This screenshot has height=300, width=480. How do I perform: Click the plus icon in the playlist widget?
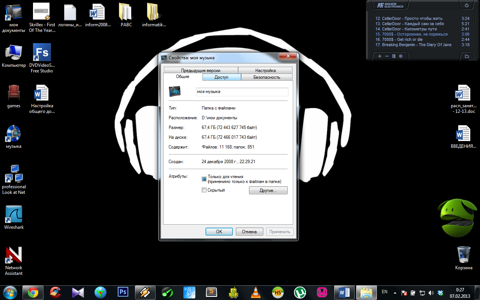coord(379,56)
